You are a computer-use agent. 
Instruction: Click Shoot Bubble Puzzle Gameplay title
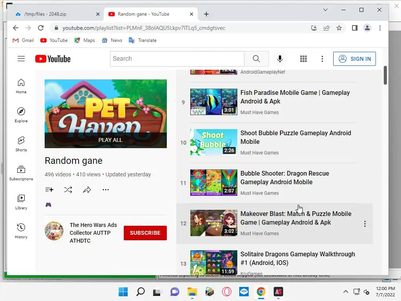click(296, 137)
